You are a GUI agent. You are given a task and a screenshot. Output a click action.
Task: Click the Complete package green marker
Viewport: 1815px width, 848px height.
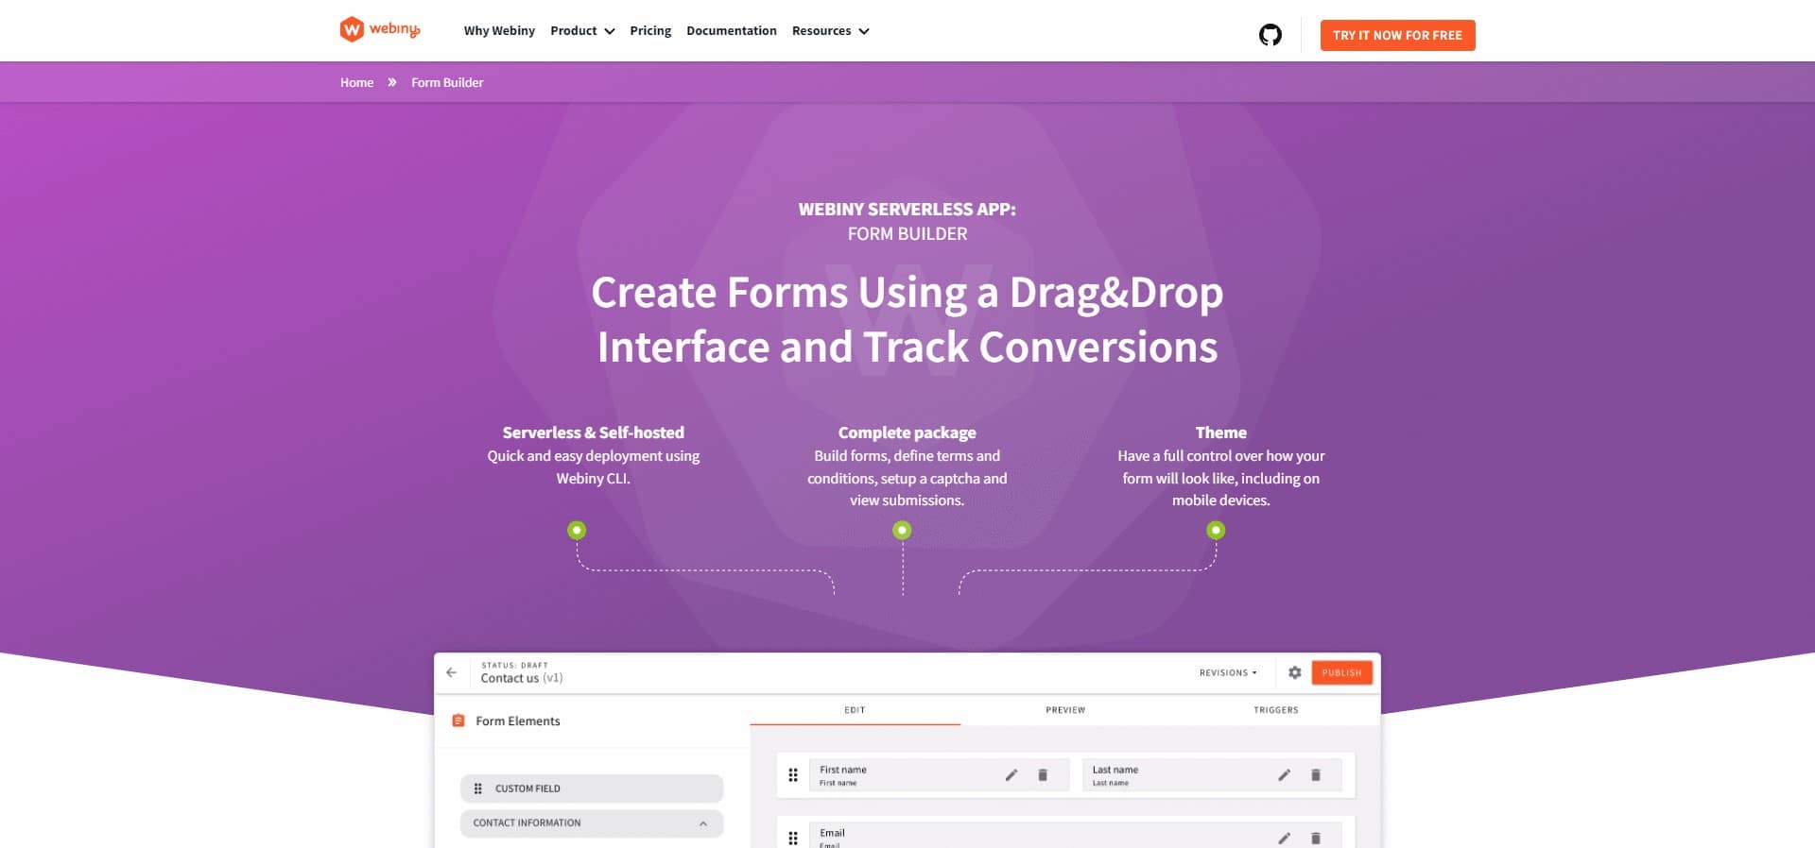coord(902,531)
